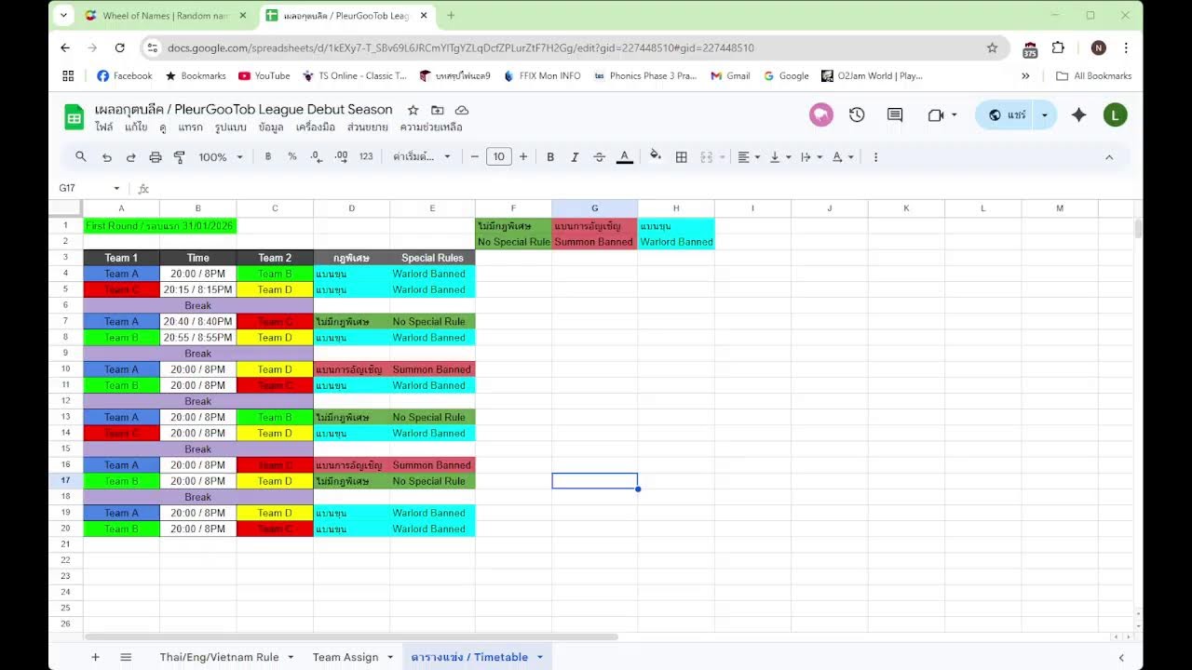This screenshot has height=670, width=1192.
Task: Open share options dropdown arrow
Action: [x=1045, y=114]
